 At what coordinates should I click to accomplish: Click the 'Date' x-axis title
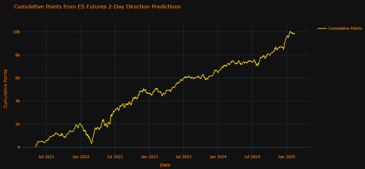pyautogui.click(x=165, y=165)
